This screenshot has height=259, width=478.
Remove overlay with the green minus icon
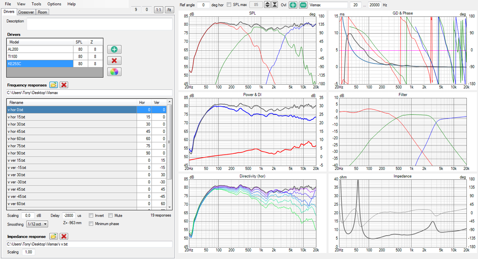[303, 4]
